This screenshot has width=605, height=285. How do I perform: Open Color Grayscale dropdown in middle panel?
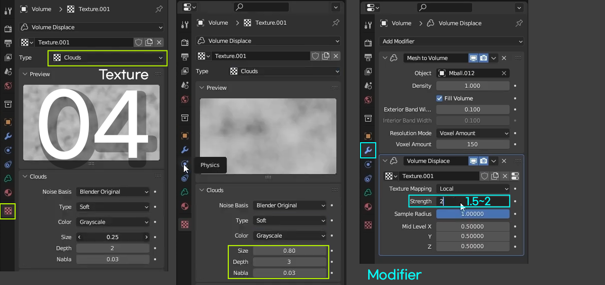289,236
